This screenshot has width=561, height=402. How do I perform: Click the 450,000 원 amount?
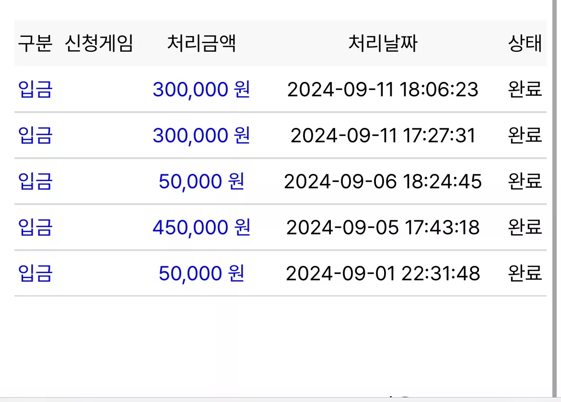201,227
